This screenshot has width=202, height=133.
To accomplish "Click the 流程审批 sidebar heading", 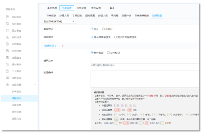I will (x=10, y=9).
